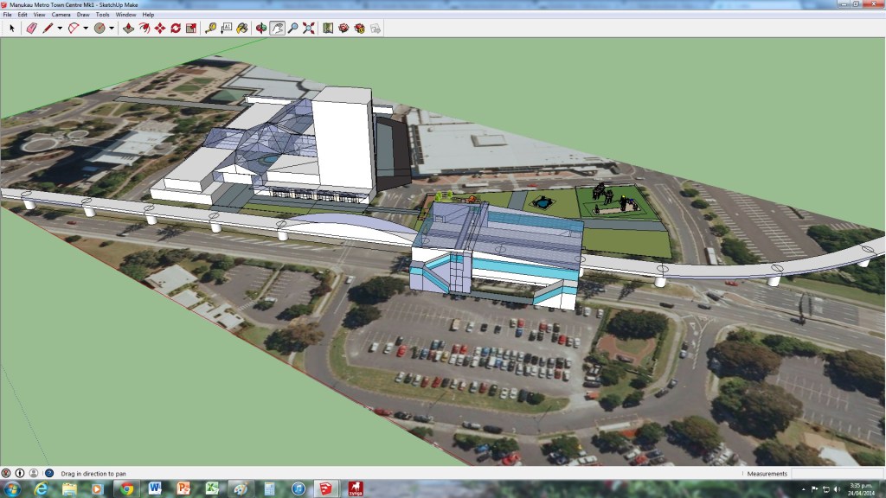Select the Pan hand tool
The image size is (886, 498).
[276, 27]
